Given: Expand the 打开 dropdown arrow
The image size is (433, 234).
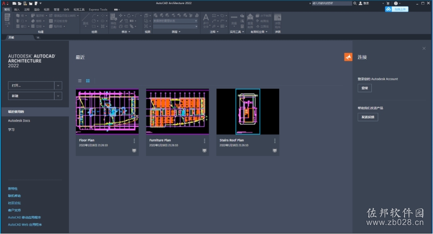Looking at the screenshot, I should [58, 86].
